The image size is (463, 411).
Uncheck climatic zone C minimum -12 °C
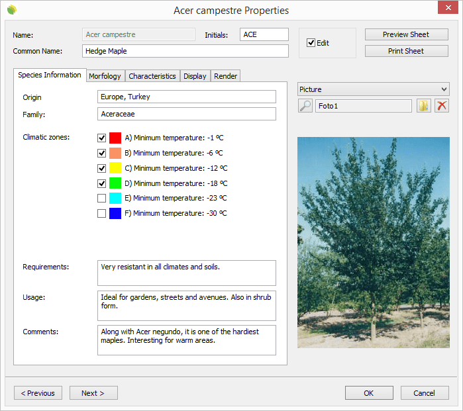click(x=101, y=168)
